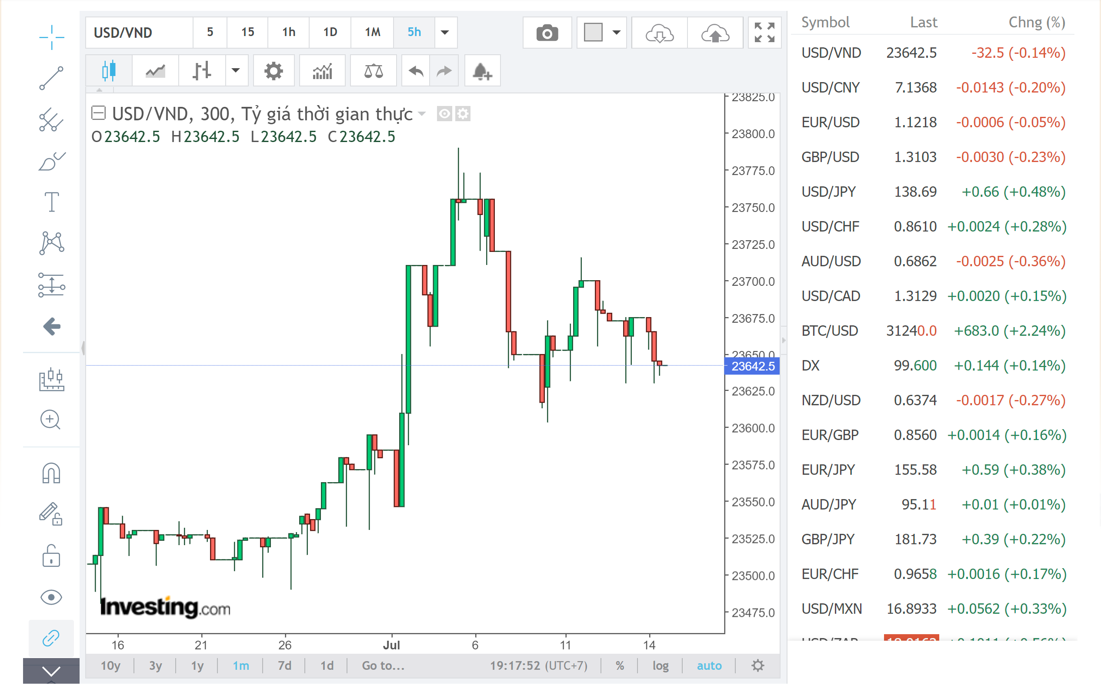
Task: Expand the time interval dropdown arrow
Action: tap(445, 32)
